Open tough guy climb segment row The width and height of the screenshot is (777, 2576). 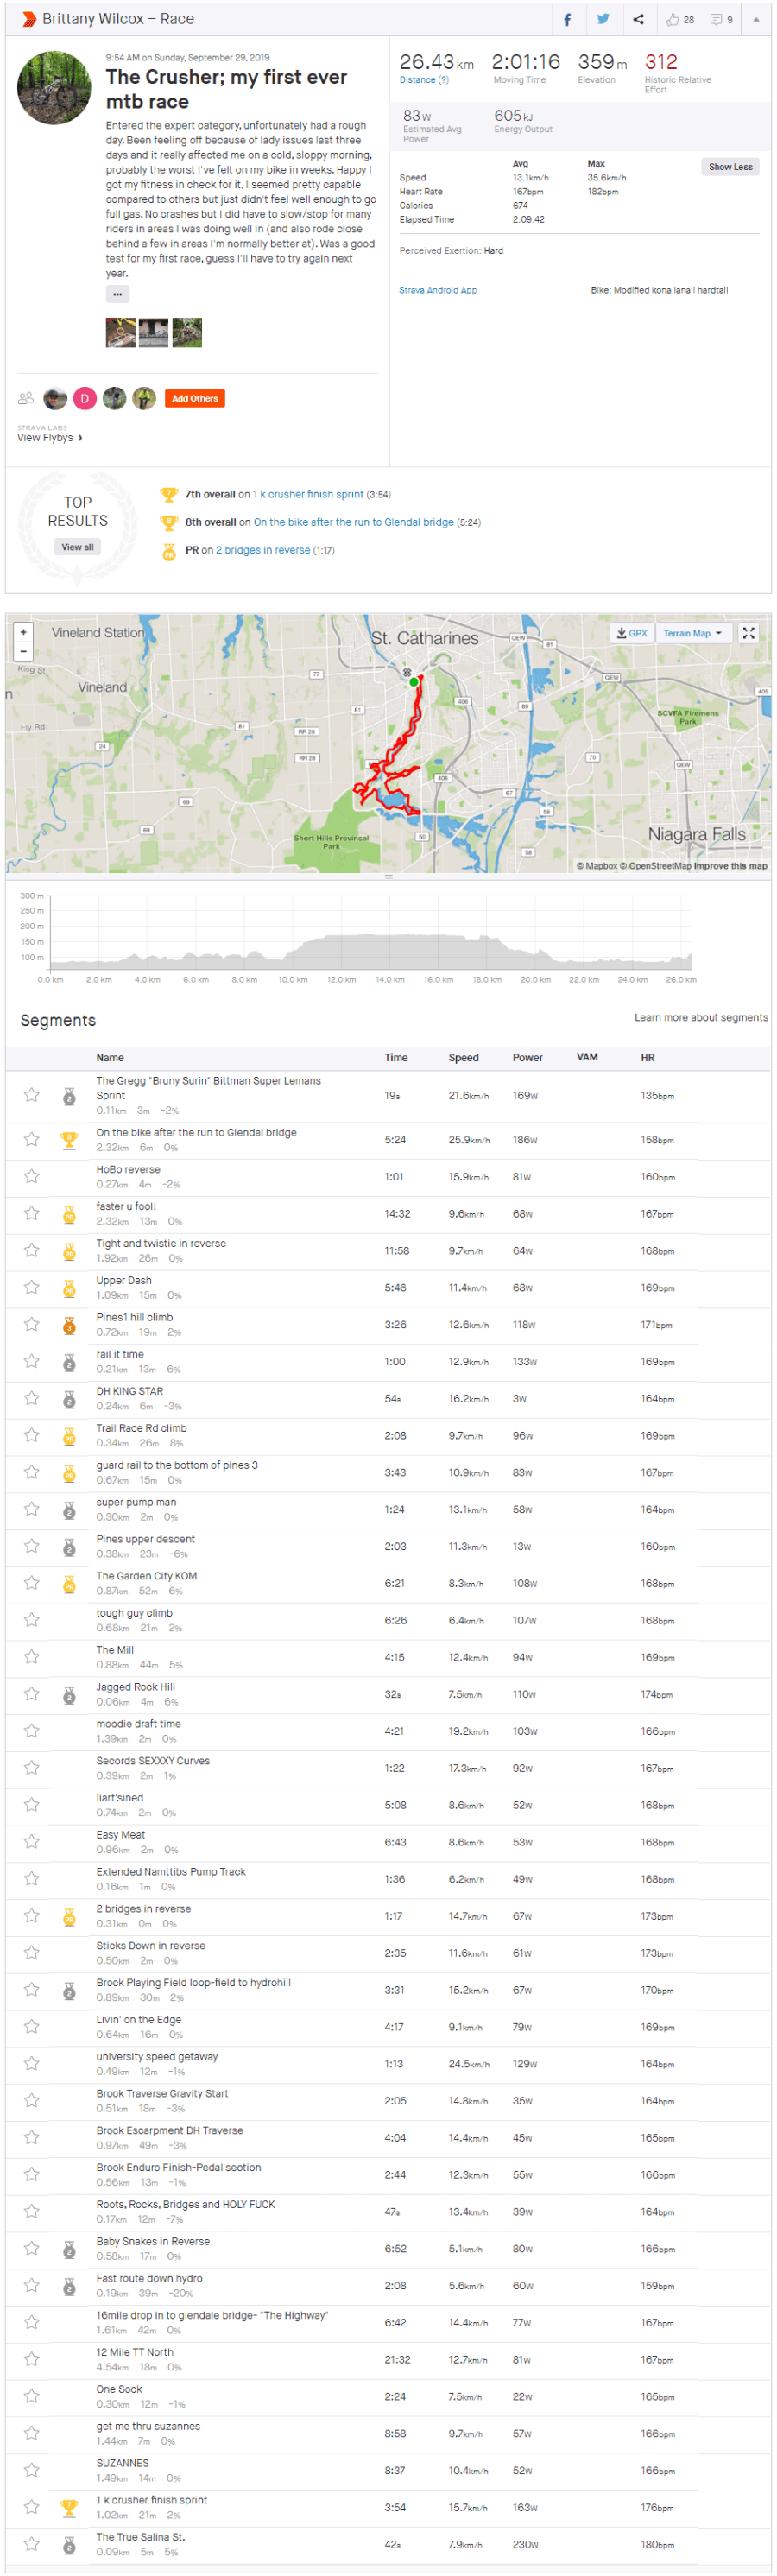point(388,1620)
